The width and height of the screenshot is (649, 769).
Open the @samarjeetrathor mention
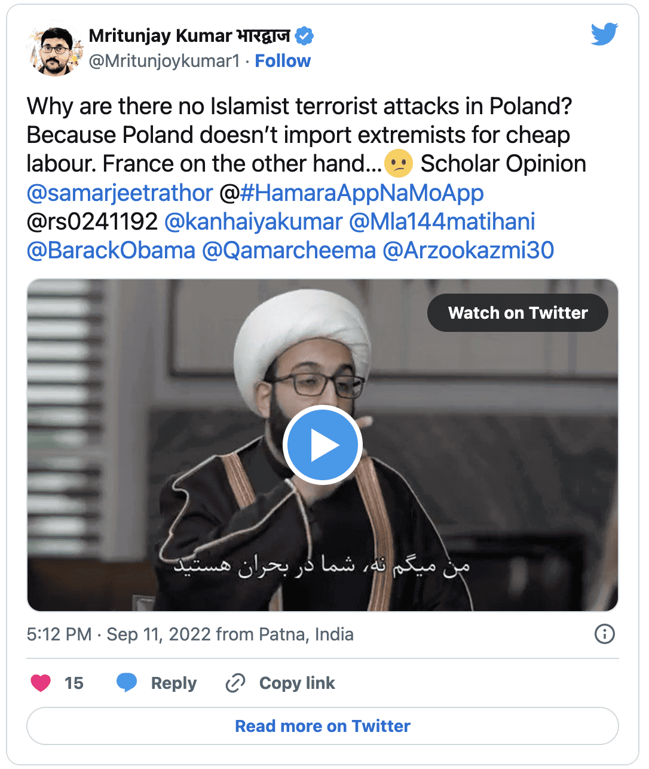click(120, 193)
